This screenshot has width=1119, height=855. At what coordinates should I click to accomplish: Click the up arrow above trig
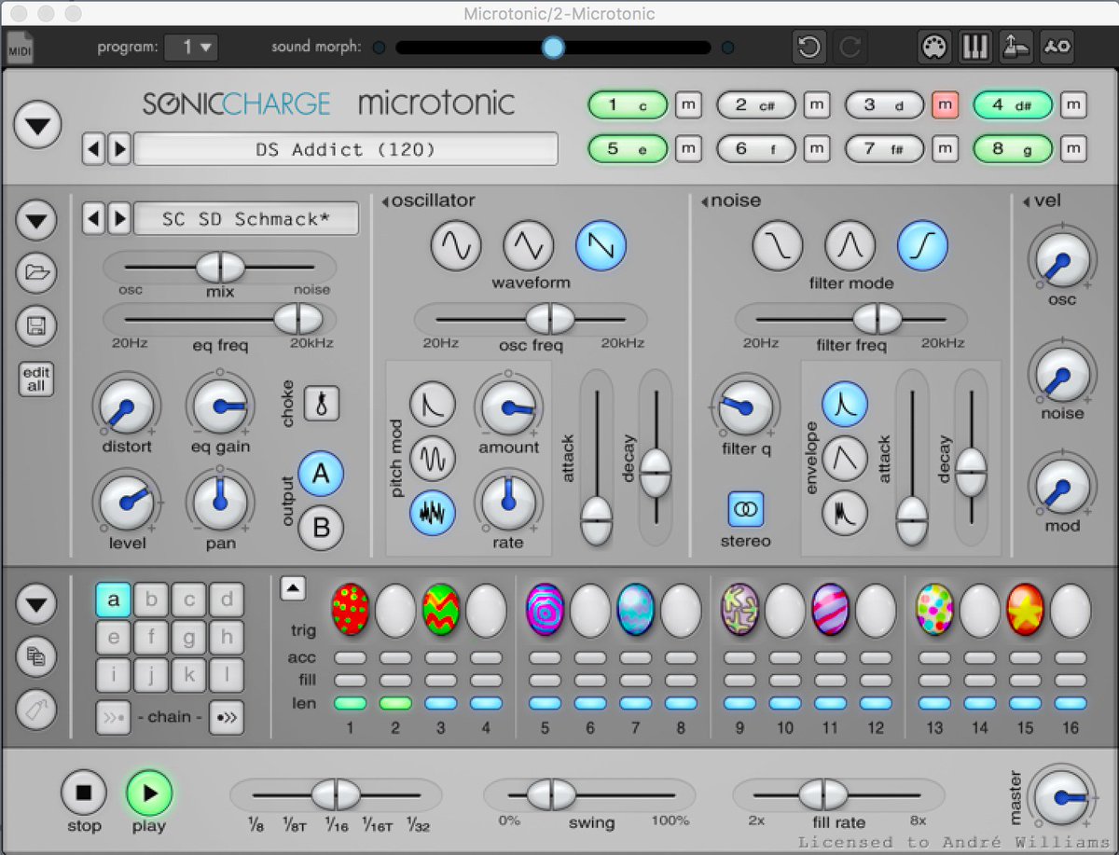[293, 588]
